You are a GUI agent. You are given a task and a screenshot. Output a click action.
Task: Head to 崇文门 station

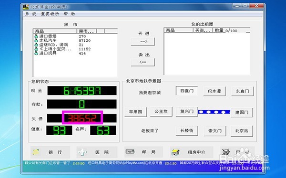215,131
